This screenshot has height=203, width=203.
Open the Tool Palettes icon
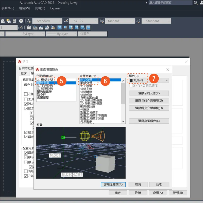[9, 21]
